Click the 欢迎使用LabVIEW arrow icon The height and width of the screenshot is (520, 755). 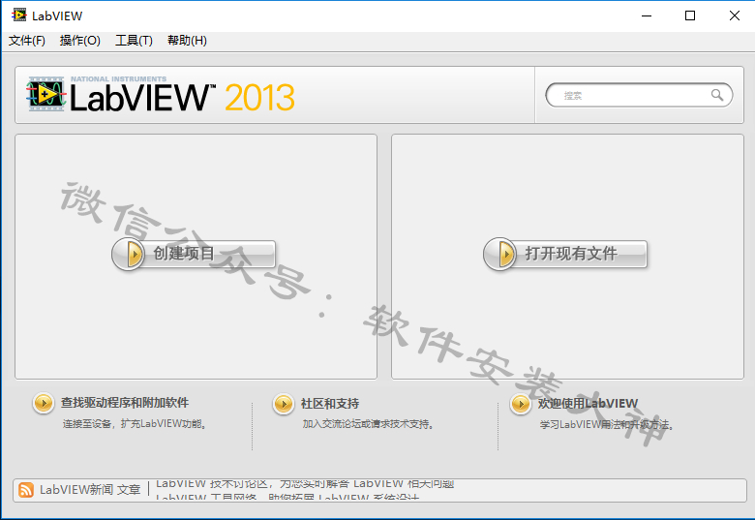(x=520, y=404)
